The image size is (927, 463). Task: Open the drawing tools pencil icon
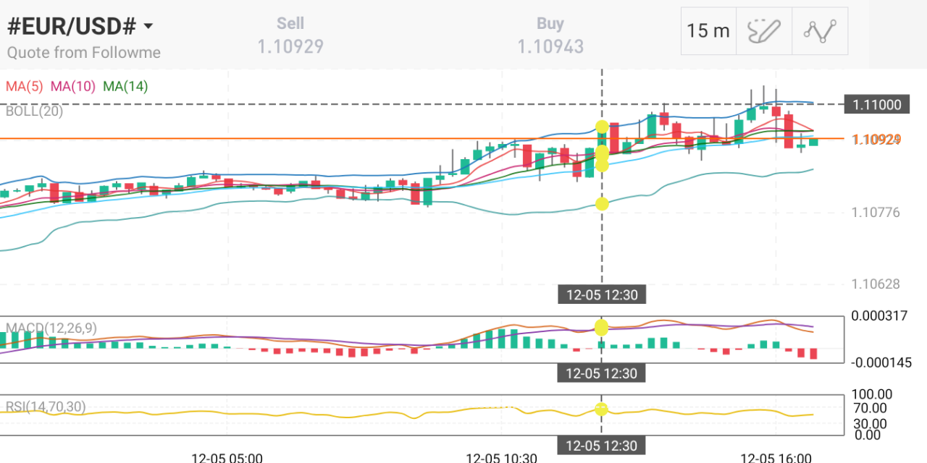coord(765,31)
